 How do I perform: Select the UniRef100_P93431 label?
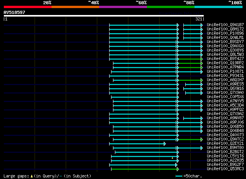225,75
